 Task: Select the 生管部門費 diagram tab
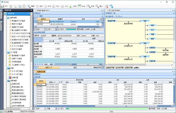point(129,68)
